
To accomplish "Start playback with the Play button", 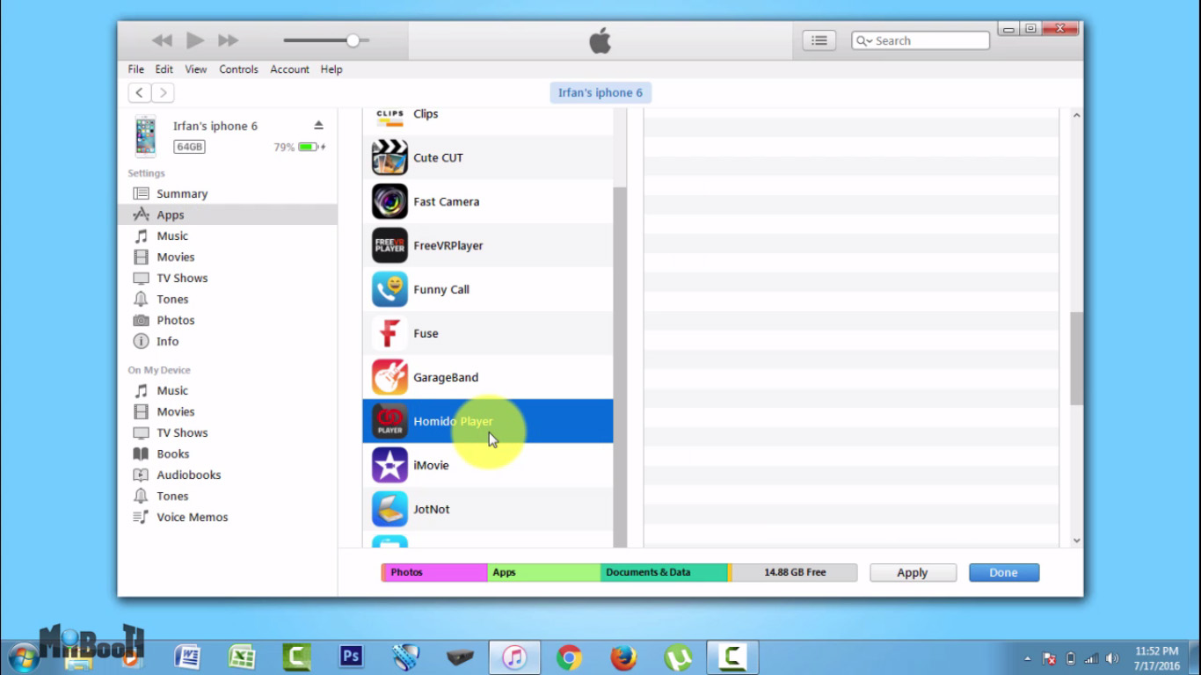I will pos(195,40).
